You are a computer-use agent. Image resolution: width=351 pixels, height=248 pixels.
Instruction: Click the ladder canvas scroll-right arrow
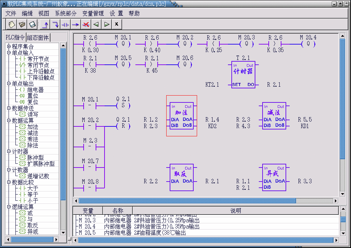point(336,201)
